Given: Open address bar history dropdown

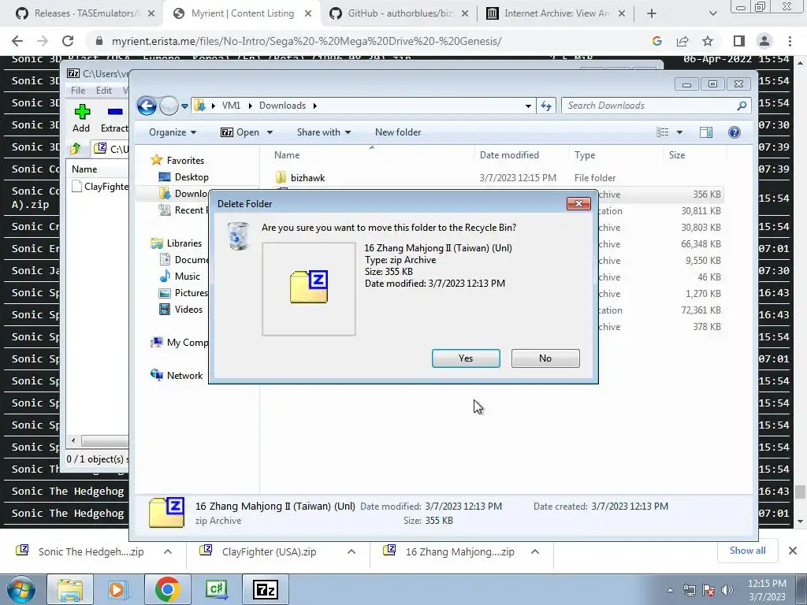Looking at the screenshot, I should click(528, 106).
